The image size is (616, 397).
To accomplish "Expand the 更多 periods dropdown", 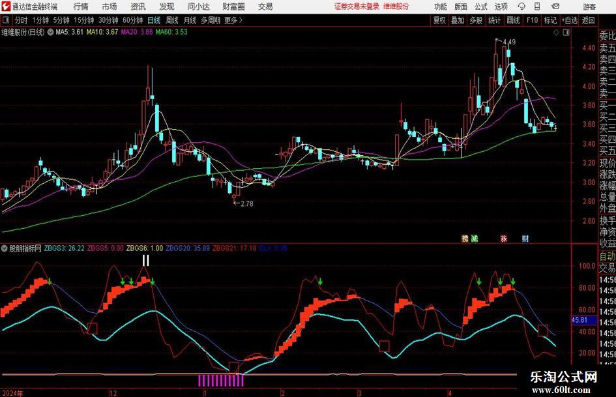I will (234, 20).
